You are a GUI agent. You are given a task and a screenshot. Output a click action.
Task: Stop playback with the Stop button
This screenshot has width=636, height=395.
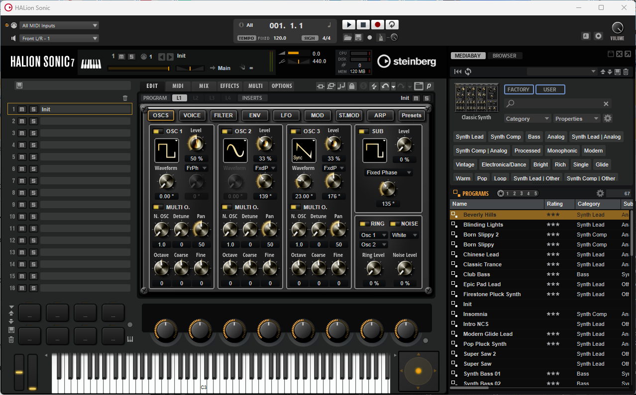pos(363,24)
